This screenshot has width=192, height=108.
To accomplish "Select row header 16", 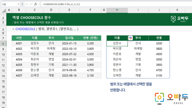I will [3, 86].
